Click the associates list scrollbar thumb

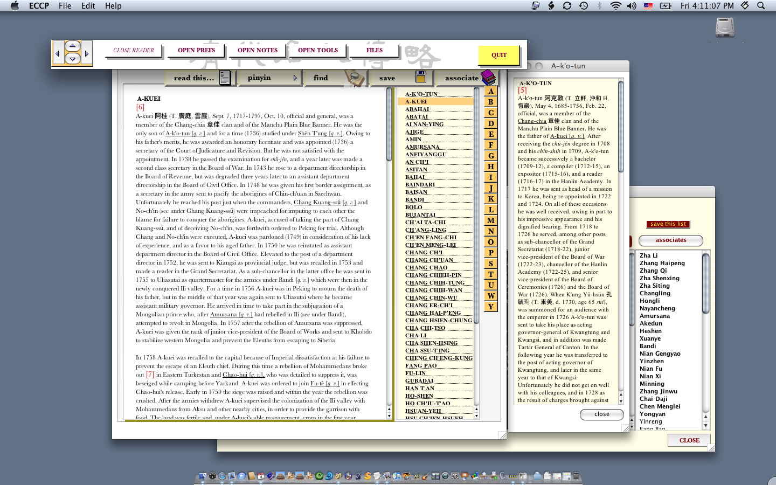tap(705, 283)
